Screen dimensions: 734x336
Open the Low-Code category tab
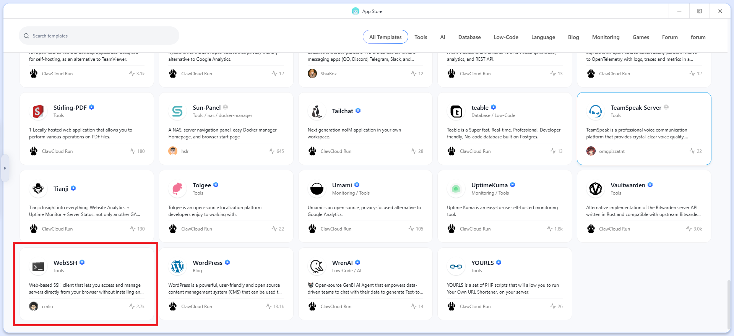pyautogui.click(x=506, y=37)
